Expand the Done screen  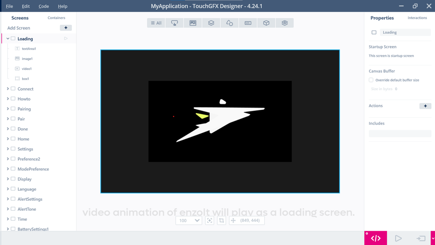8,129
